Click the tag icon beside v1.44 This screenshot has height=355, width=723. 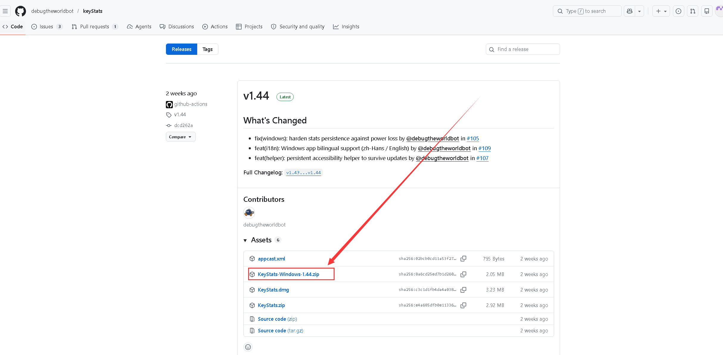[x=169, y=115]
